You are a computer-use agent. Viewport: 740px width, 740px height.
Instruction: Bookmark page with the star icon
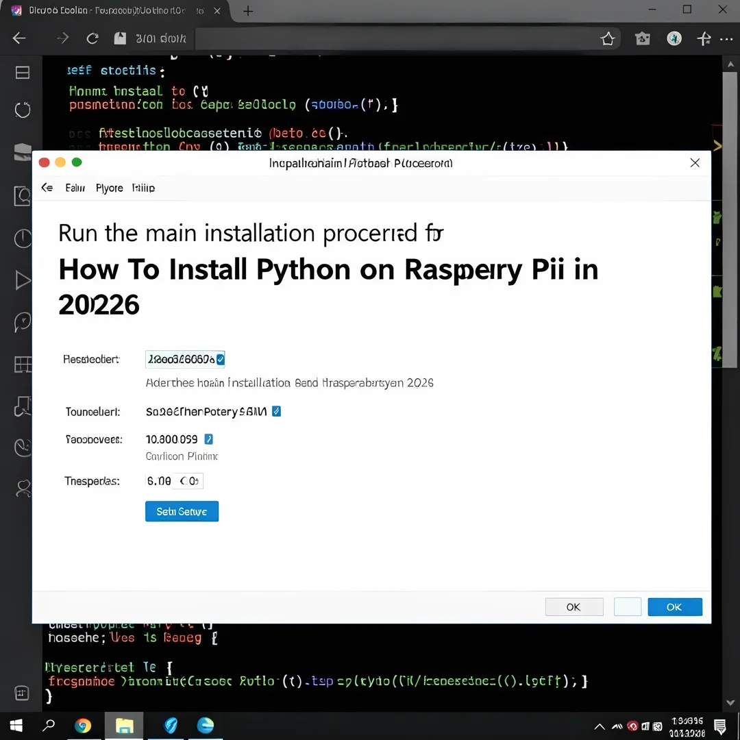tap(608, 38)
